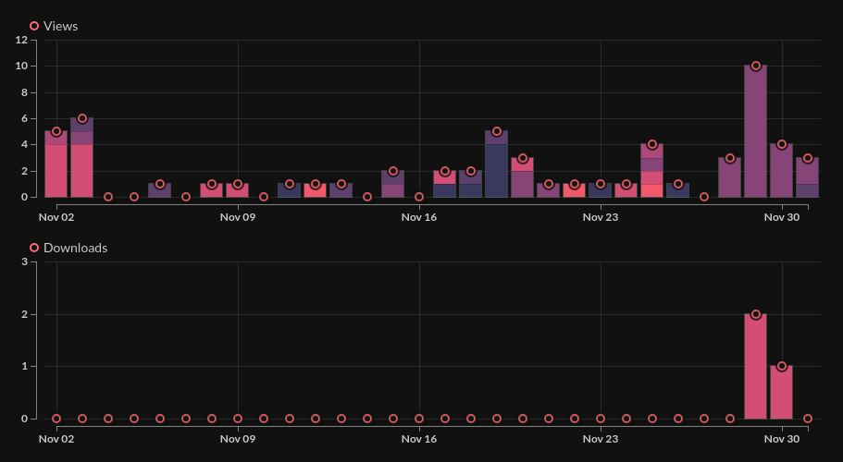Click the Nov 16 Views zero point marker
Image resolution: width=843 pixels, height=462 pixels.
click(x=419, y=197)
